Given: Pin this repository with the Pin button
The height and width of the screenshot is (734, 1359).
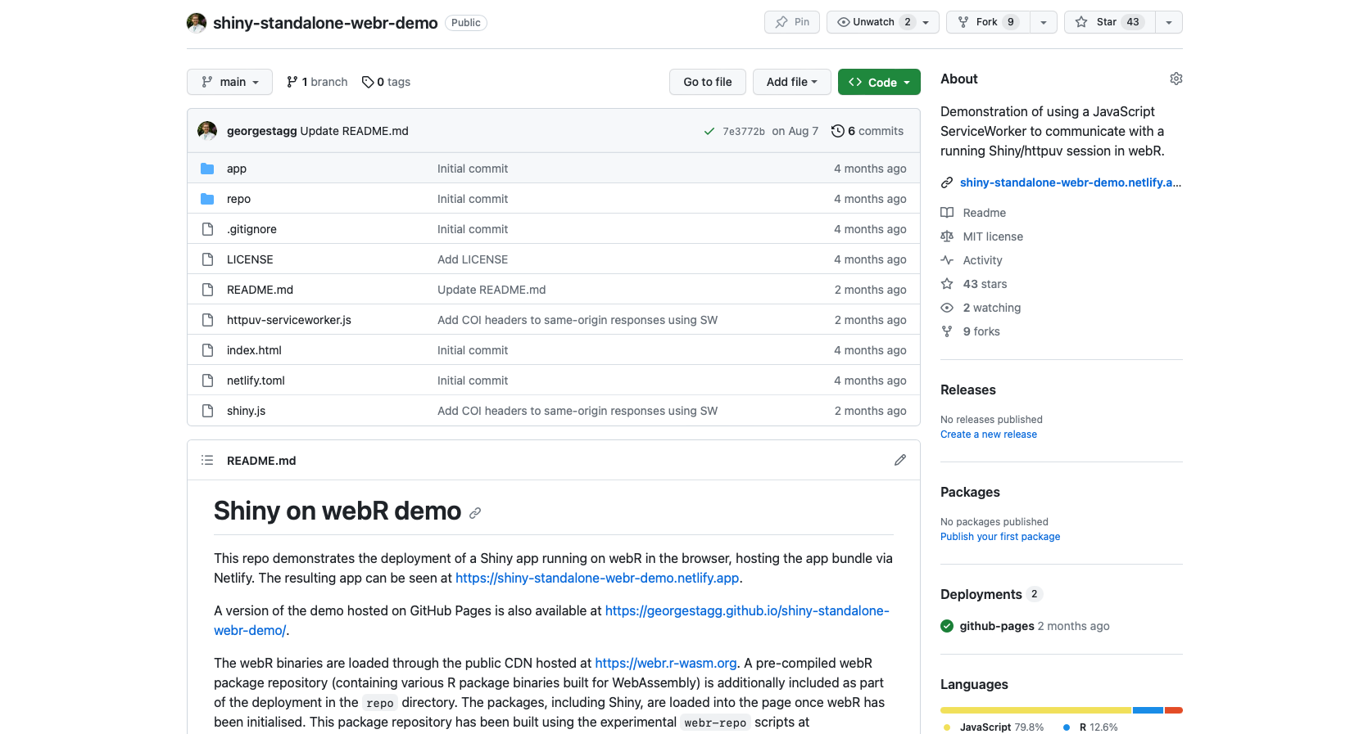Looking at the screenshot, I should pyautogui.click(x=791, y=22).
